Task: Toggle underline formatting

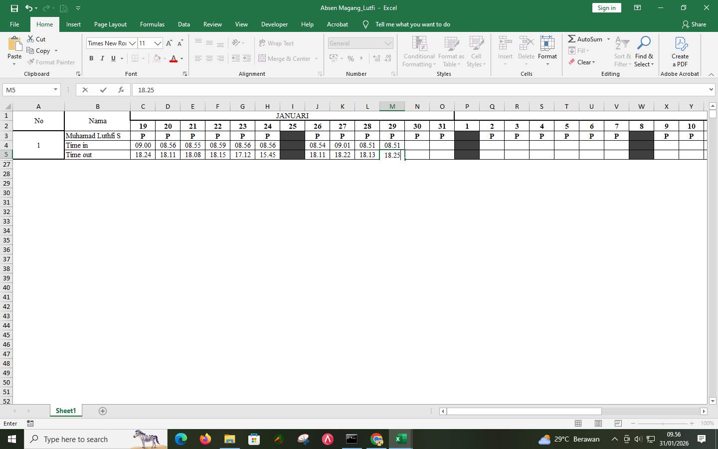Action: pos(113,58)
